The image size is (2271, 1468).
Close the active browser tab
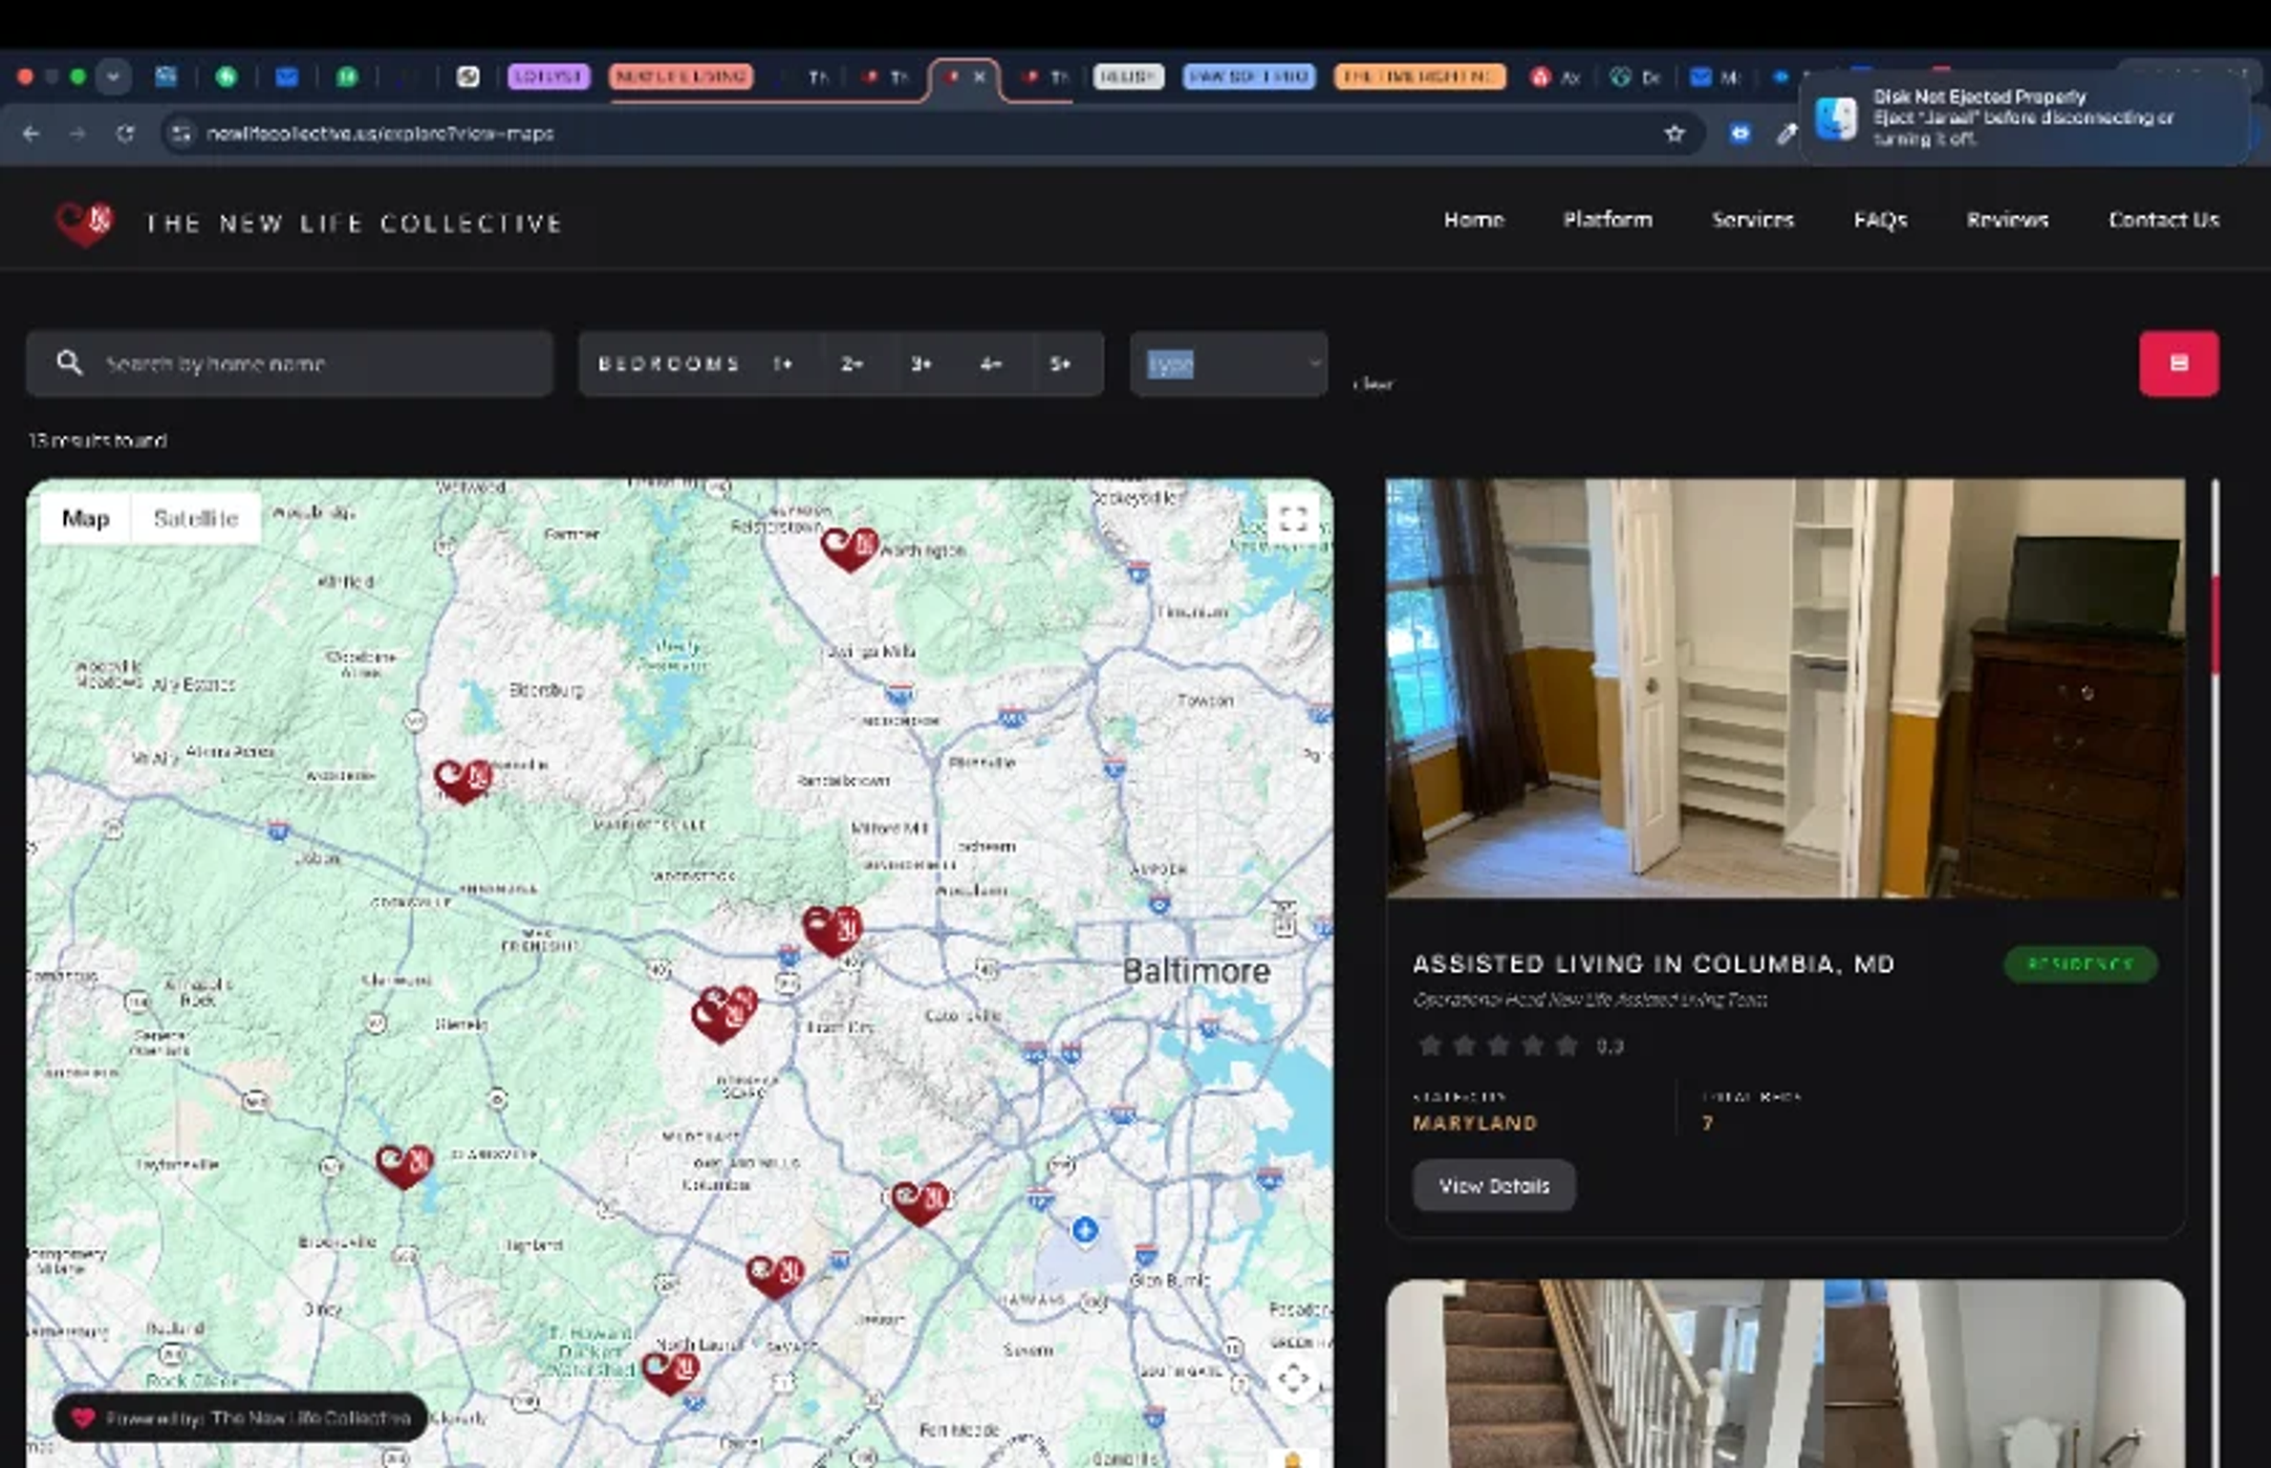[980, 77]
